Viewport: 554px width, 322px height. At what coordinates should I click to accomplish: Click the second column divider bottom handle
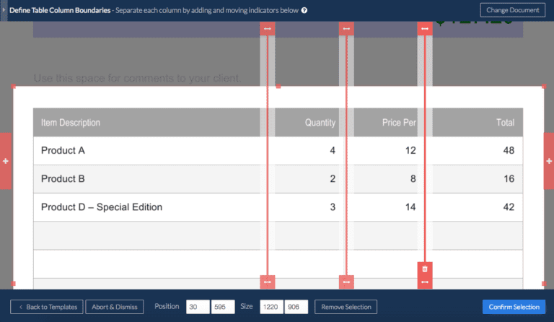(x=346, y=282)
